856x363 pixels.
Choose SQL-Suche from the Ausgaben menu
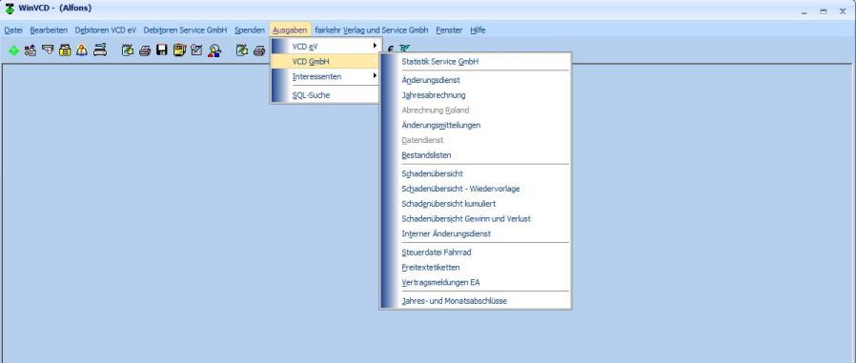pos(325,95)
